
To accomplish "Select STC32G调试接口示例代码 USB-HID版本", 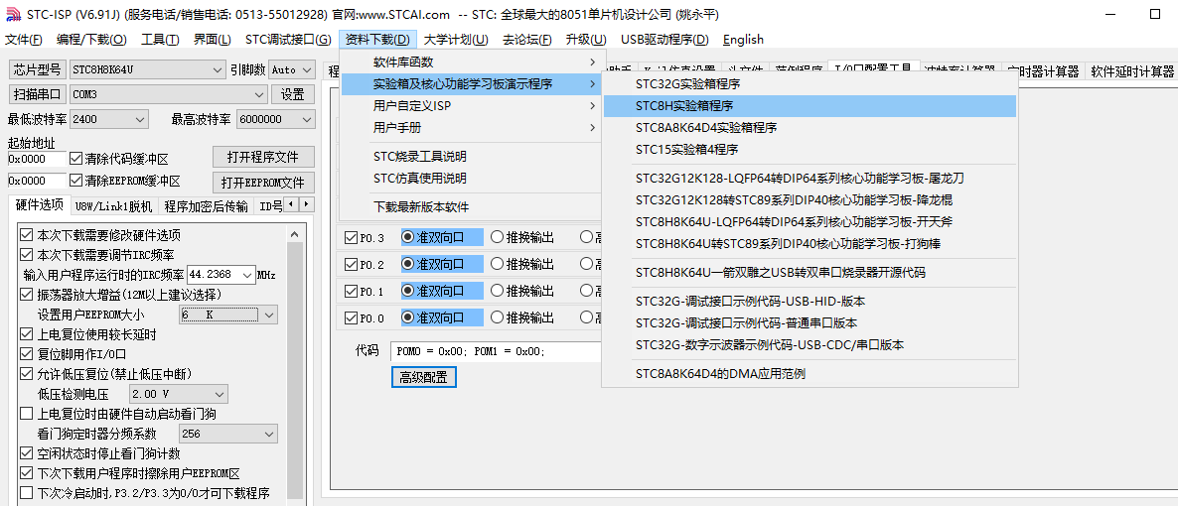I will pos(810,302).
